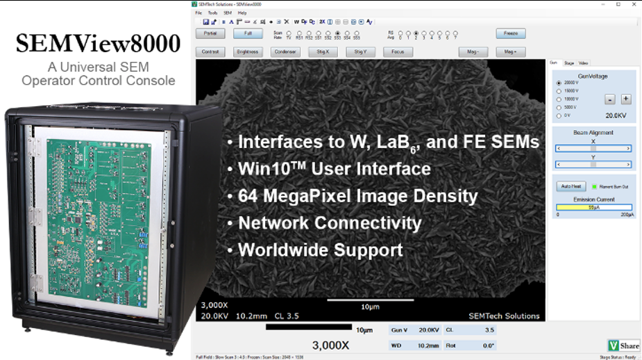Image resolution: width=642 pixels, height=360 pixels.
Task: Click the pen edit icon beside Save
Action: (214, 22)
